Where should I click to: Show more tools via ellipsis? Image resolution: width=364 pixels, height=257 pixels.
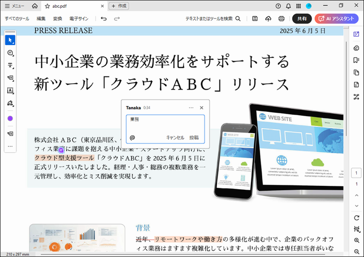10,146
